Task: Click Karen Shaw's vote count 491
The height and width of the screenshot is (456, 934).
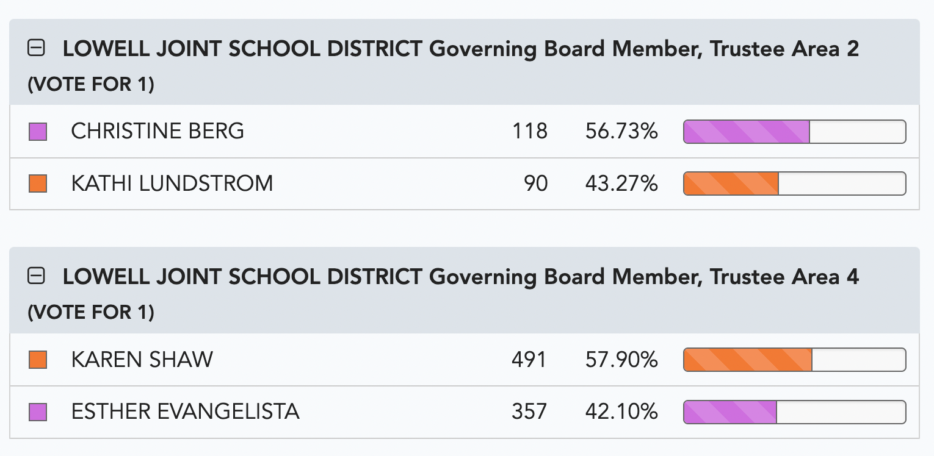Action: [x=529, y=360]
